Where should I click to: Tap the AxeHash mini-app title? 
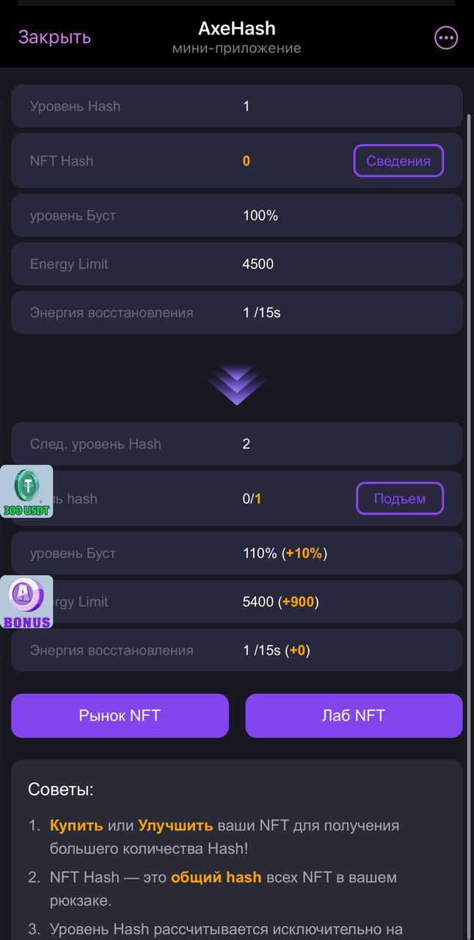(x=236, y=29)
